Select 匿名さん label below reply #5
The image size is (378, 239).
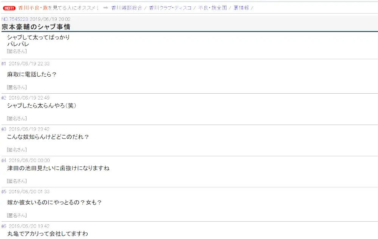pos(17,215)
